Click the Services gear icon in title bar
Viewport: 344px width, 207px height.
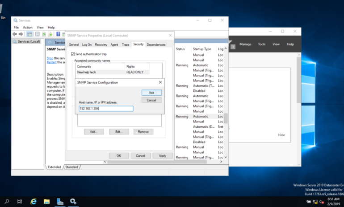pos(15,20)
